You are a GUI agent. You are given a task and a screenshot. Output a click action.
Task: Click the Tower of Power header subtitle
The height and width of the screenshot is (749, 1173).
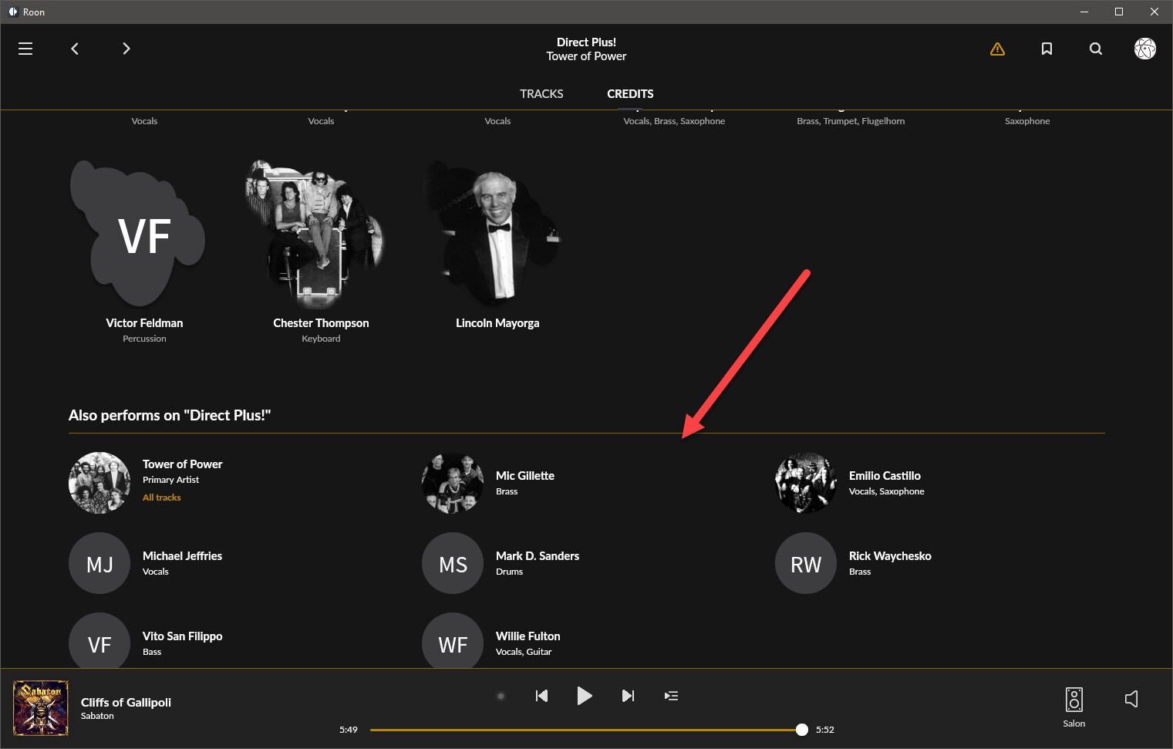pyautogui.click(x=586, y=56)
